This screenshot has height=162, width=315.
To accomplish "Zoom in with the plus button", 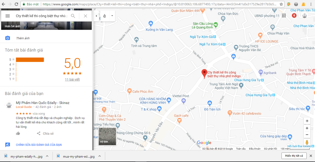I will coord(307,128).
